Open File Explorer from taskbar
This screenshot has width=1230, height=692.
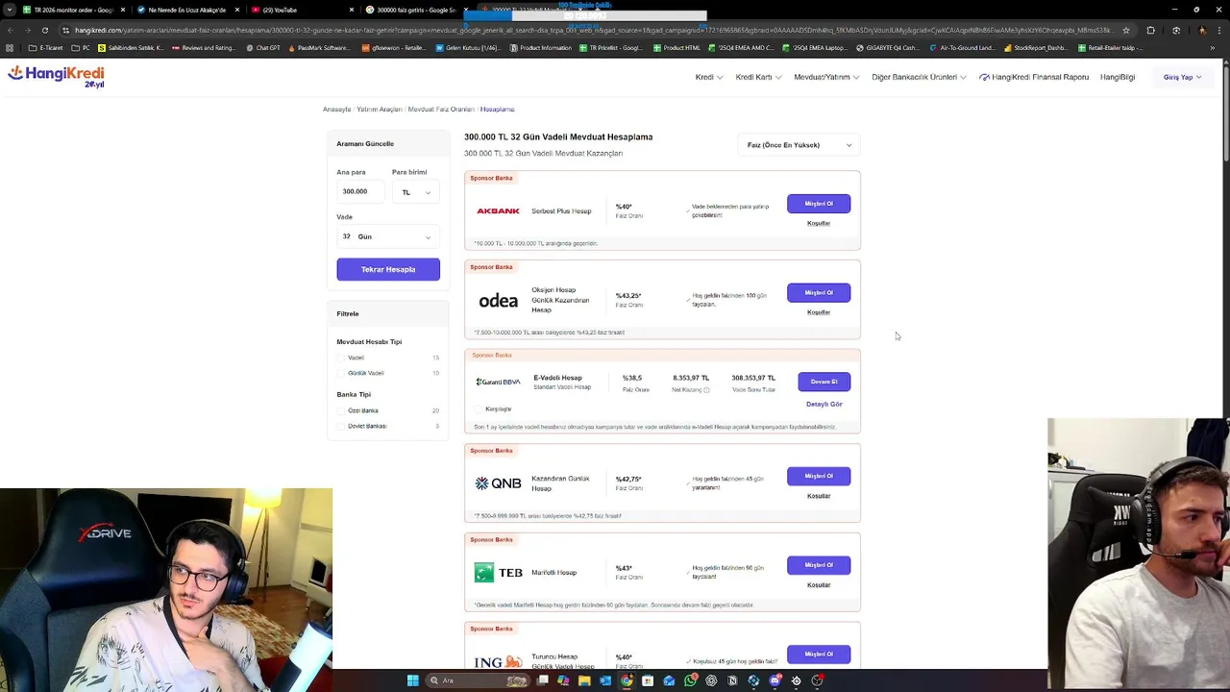(x=584, y=680)
